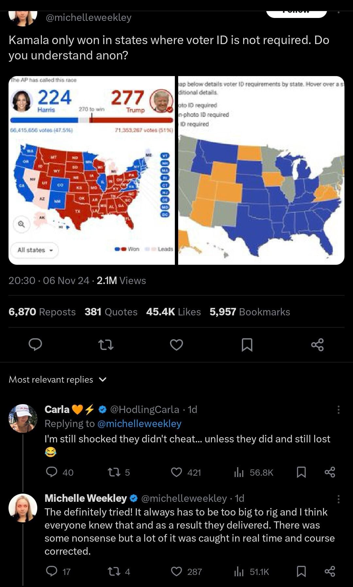Share Michelle Weekley's reply

click(330, 571)
